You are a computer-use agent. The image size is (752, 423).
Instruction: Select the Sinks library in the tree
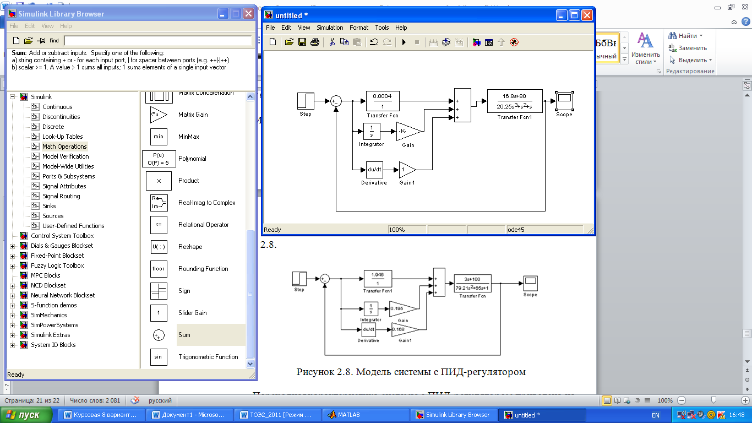49,206
